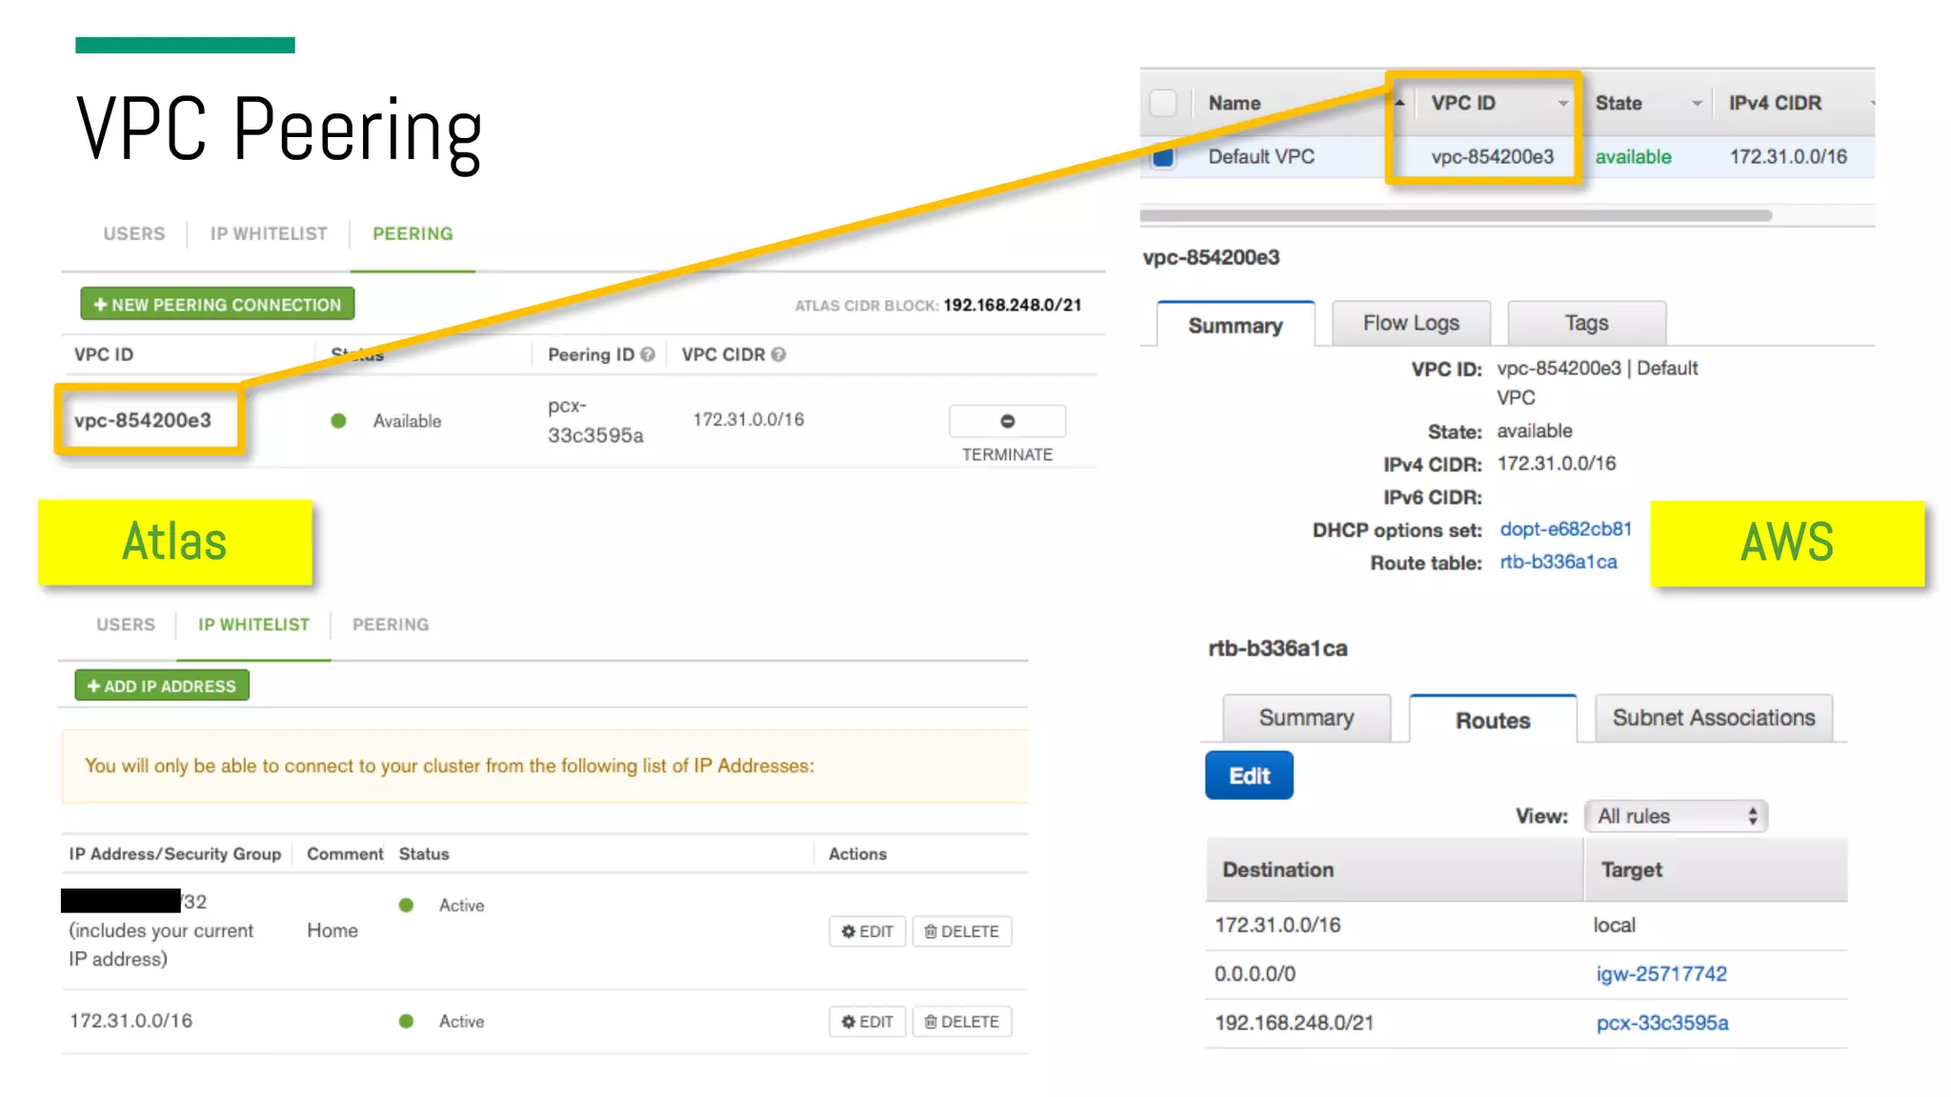Screen dimensions: 1951x1097
Task: Click Default VPC name cell
Action: (1261, 157)
